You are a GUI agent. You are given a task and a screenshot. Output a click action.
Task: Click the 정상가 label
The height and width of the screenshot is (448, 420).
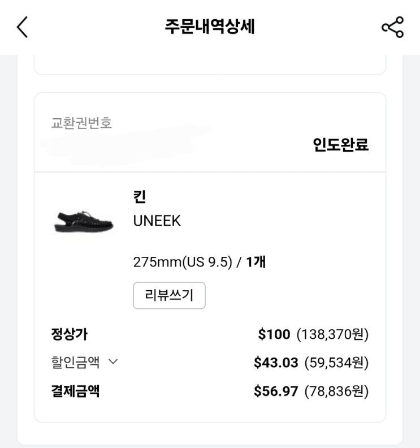tap(69, 334)
